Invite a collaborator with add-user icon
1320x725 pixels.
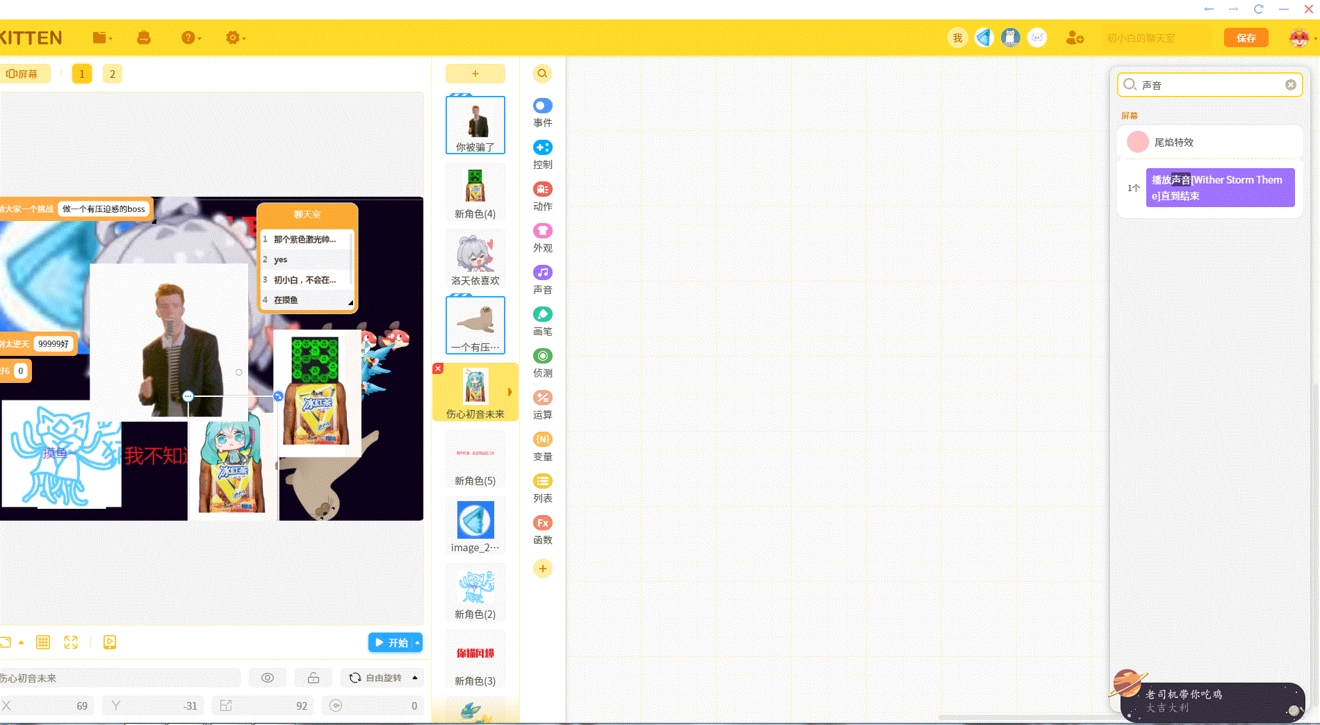pyautogui.click(x=1075, y=38)
